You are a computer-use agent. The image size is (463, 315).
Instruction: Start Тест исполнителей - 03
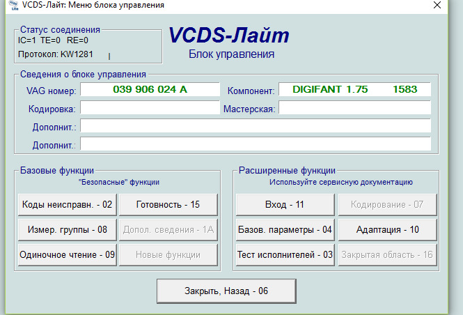(285, 255)
